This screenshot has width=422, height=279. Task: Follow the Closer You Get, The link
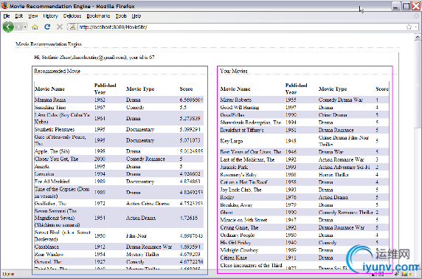56,159
